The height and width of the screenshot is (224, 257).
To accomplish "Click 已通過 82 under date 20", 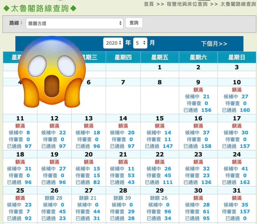I will pos(88,182).
